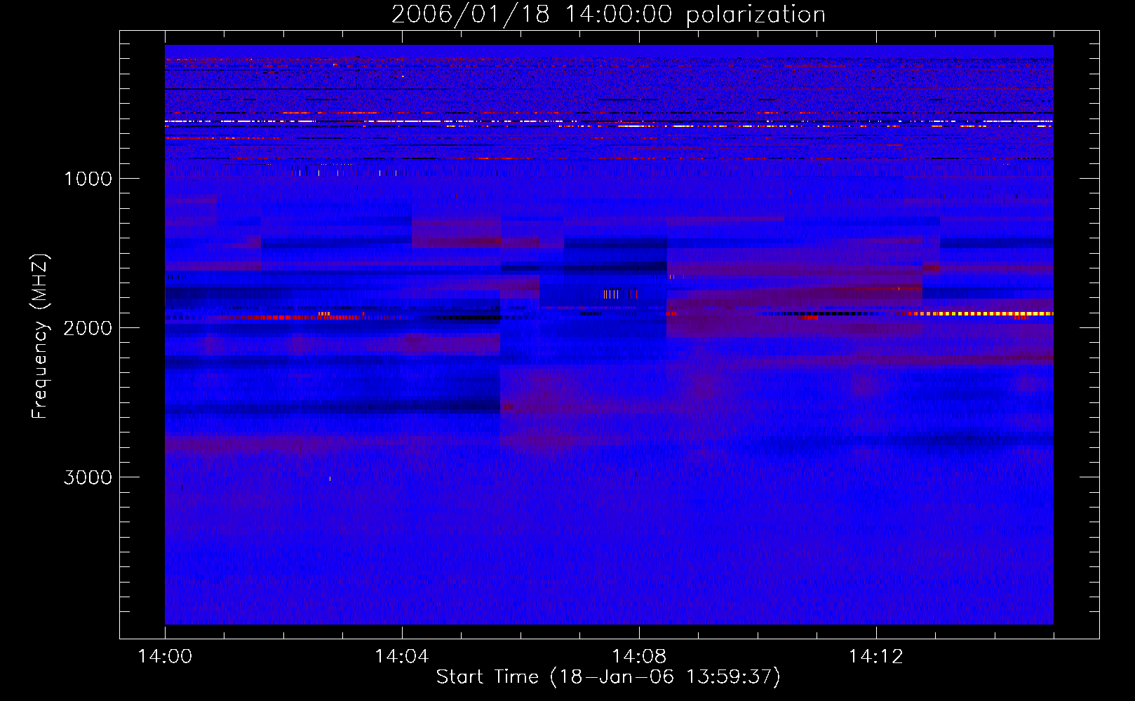The height and width of the screenshot is (701, 1135).
Task: Click the 'Start Time (18-Jan-06 13:59:37)' label
Action: (x=608, y=677)
